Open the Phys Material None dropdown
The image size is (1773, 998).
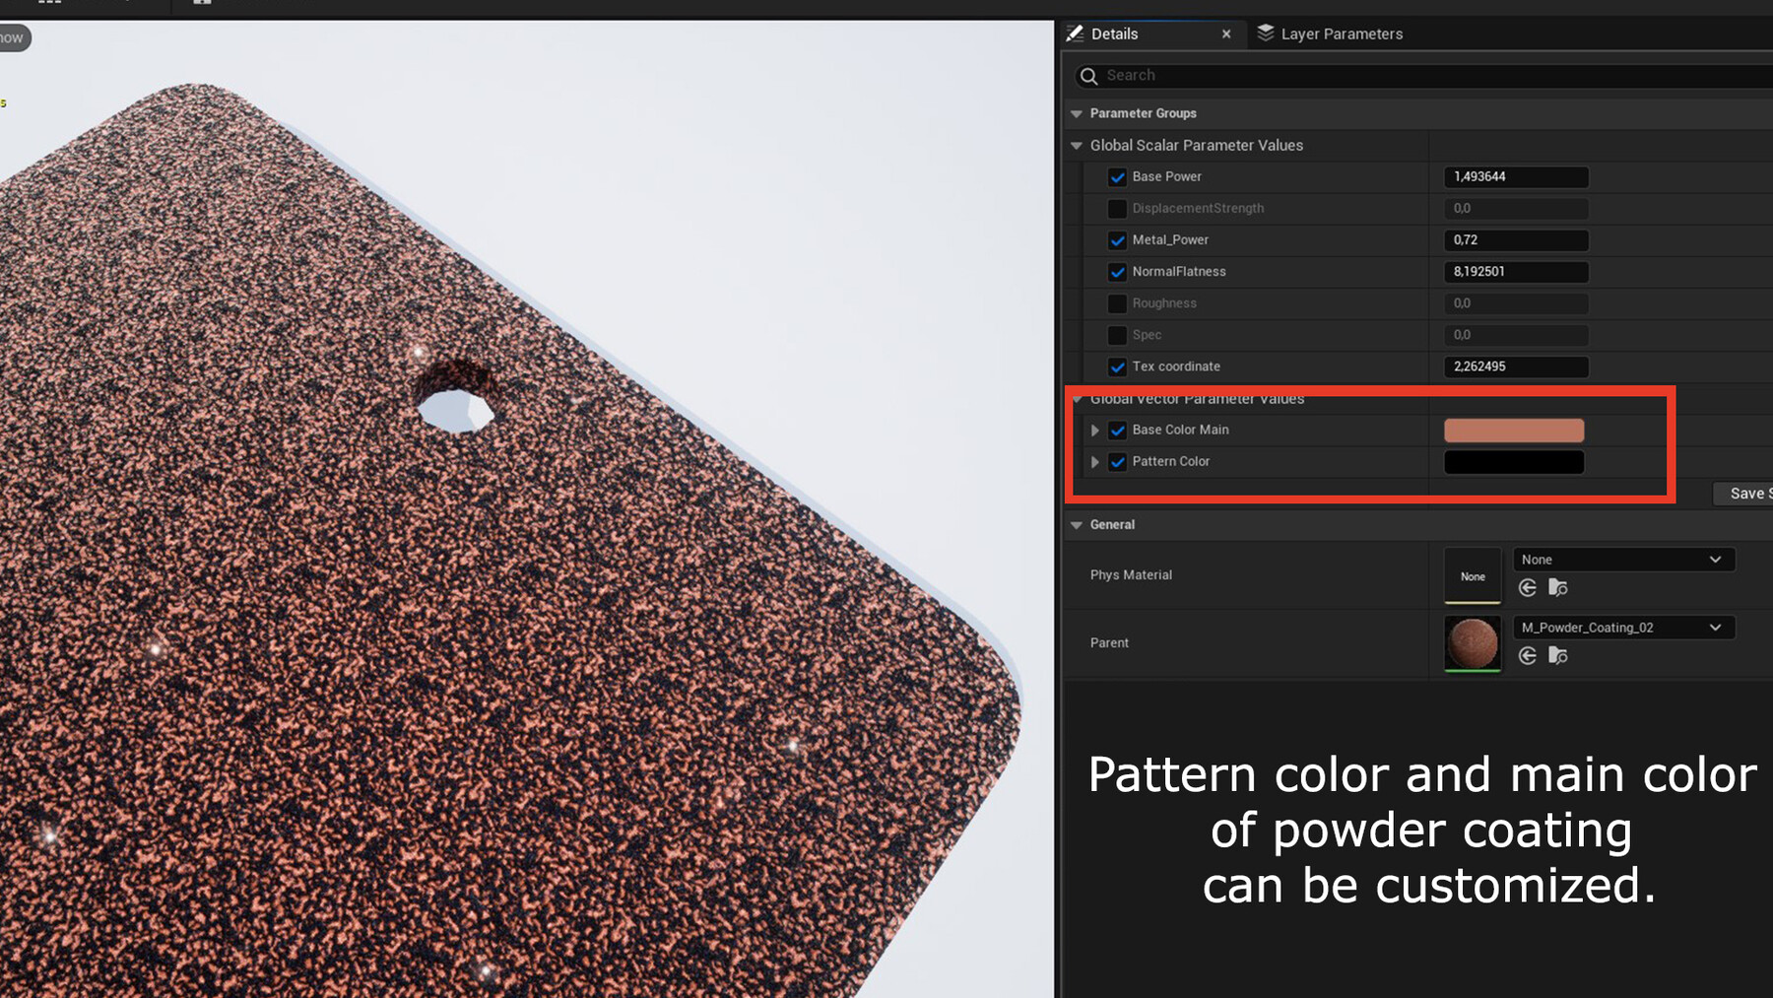1622,559
